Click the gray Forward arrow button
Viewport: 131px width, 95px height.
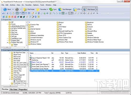coord(17,9)
